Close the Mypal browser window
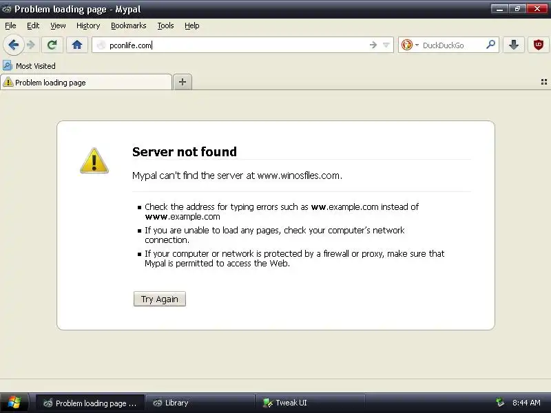 click(x=537, y=9)
